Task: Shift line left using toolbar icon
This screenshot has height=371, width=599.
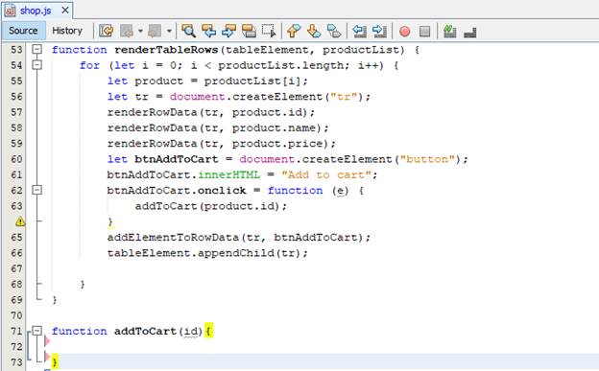Action: (x=359, y=31)
